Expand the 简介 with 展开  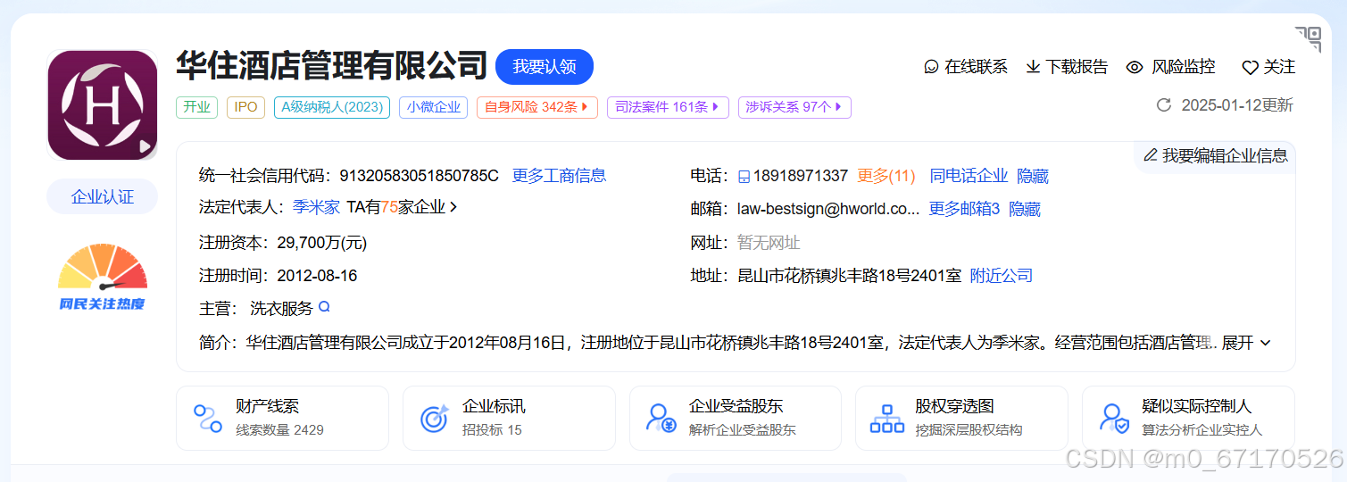(1246, 343)
